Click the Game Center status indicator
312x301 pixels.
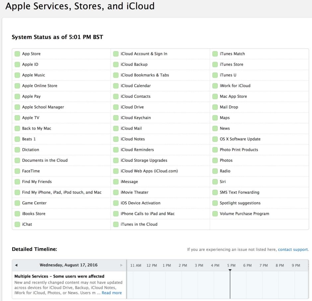point(17,203)
